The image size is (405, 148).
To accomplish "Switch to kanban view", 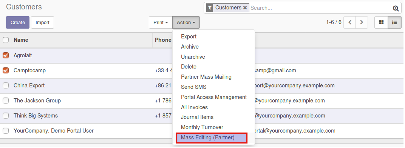I will tap(381, 22).
